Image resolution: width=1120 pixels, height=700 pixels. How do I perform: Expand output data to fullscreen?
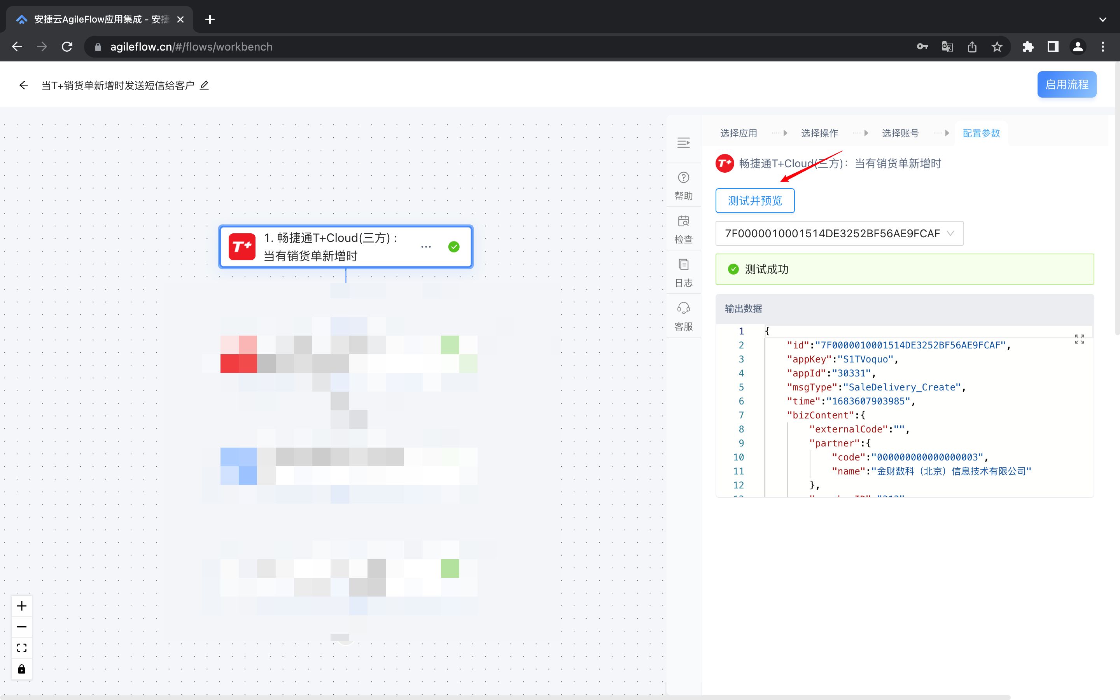point(1079,339)
